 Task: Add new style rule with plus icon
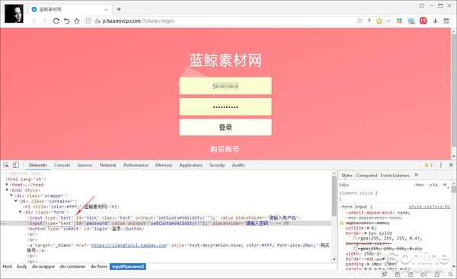click(445, 185)
